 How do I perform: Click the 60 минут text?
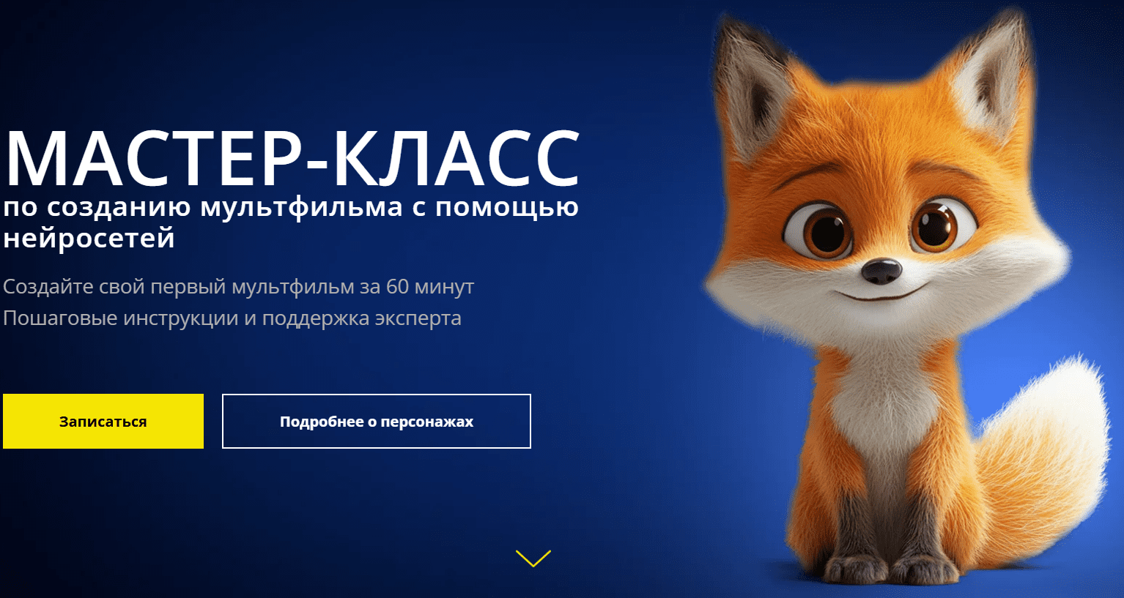point(430,286)
